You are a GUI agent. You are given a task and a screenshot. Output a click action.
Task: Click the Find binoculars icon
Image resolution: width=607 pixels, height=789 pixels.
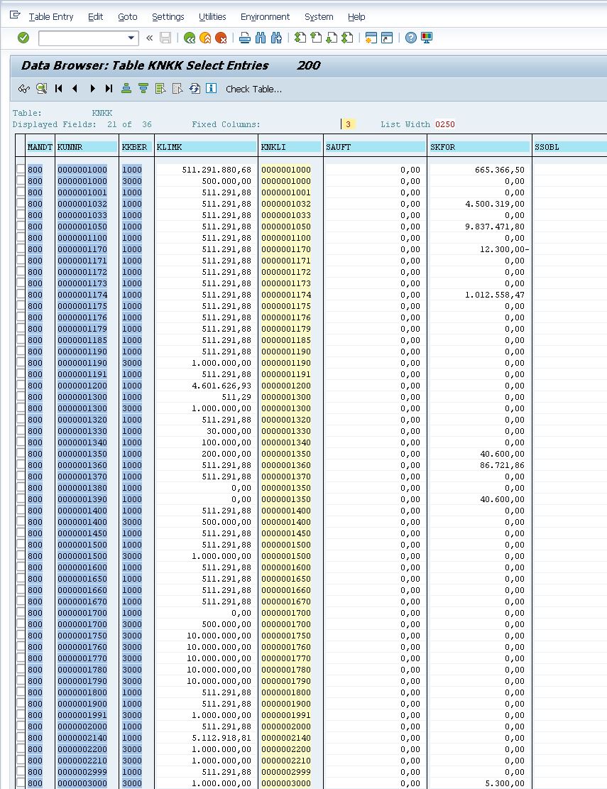[261, 38]
